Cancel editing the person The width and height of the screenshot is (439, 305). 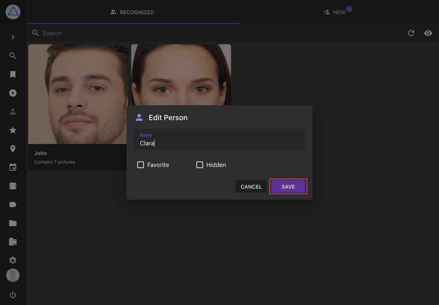251,186
